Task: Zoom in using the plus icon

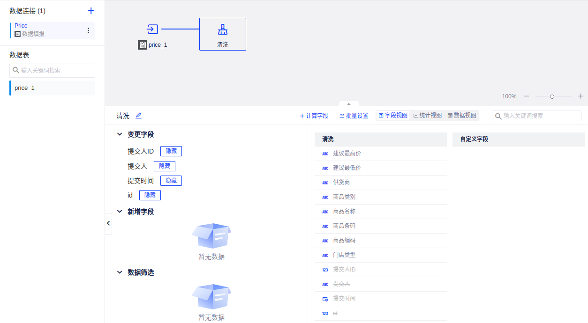Action: tap(580, 96)
